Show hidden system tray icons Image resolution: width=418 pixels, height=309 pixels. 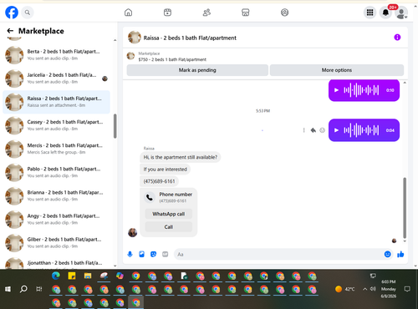pos(364,289)
